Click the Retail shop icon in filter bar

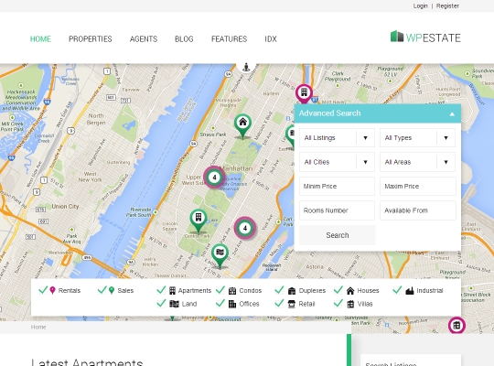pyautogui.click(x=292, y=304)
